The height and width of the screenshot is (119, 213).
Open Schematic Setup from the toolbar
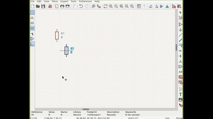pyautogui.click(x=50, y=6)
